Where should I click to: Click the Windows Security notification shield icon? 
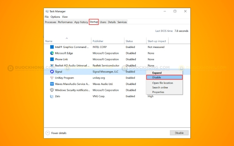pos(52,90)
